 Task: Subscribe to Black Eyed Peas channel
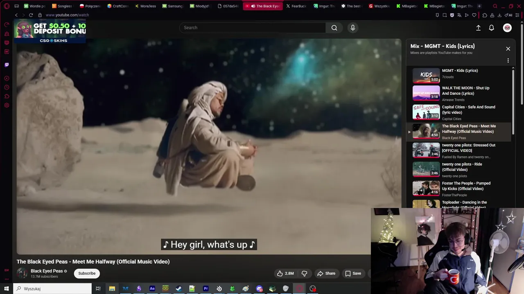pyautogui.click(x=87, y=274)
